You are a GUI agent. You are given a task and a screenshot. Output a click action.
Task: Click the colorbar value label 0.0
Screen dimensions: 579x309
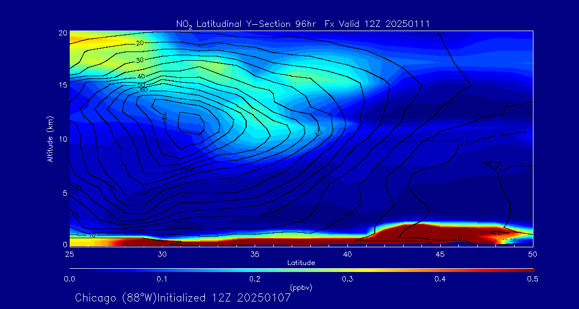click(70, 279)
